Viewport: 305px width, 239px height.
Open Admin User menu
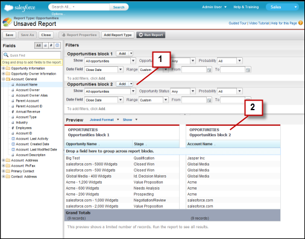tap(214, 7)
